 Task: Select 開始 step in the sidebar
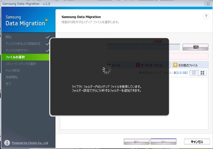9,37
